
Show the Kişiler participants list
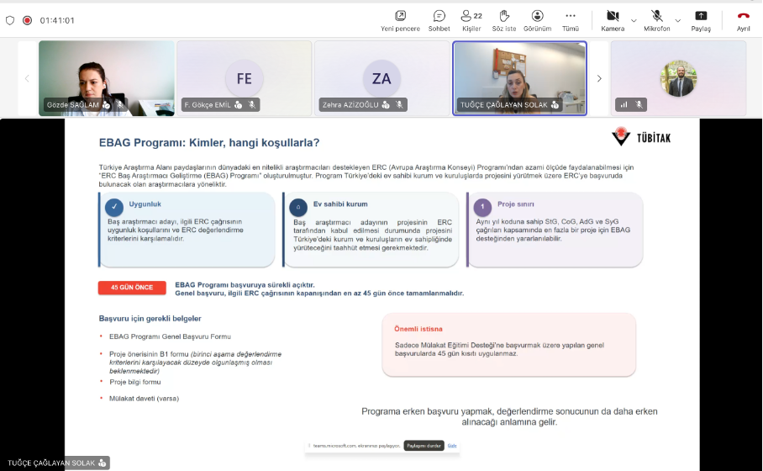471,21
